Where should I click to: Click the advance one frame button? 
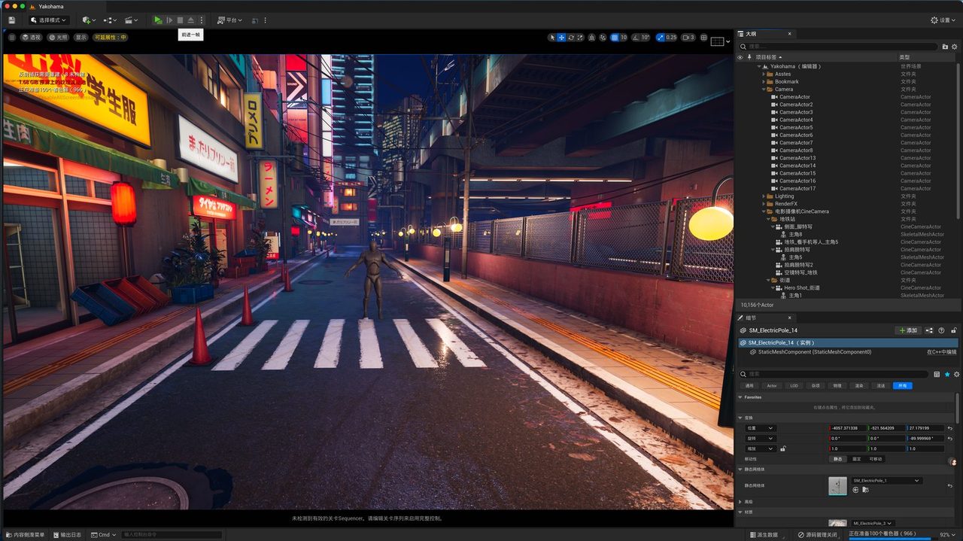click(169, 20)
